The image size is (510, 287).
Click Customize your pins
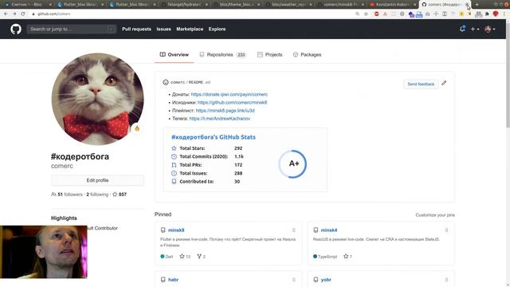(435, 215)
